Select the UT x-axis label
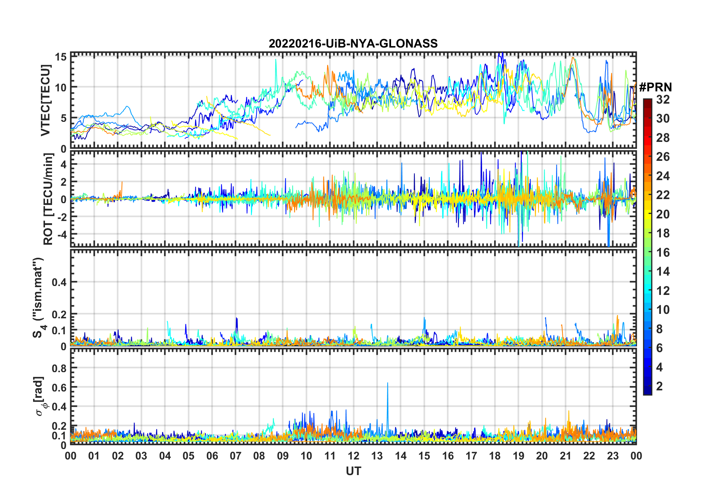 point(353,471)
